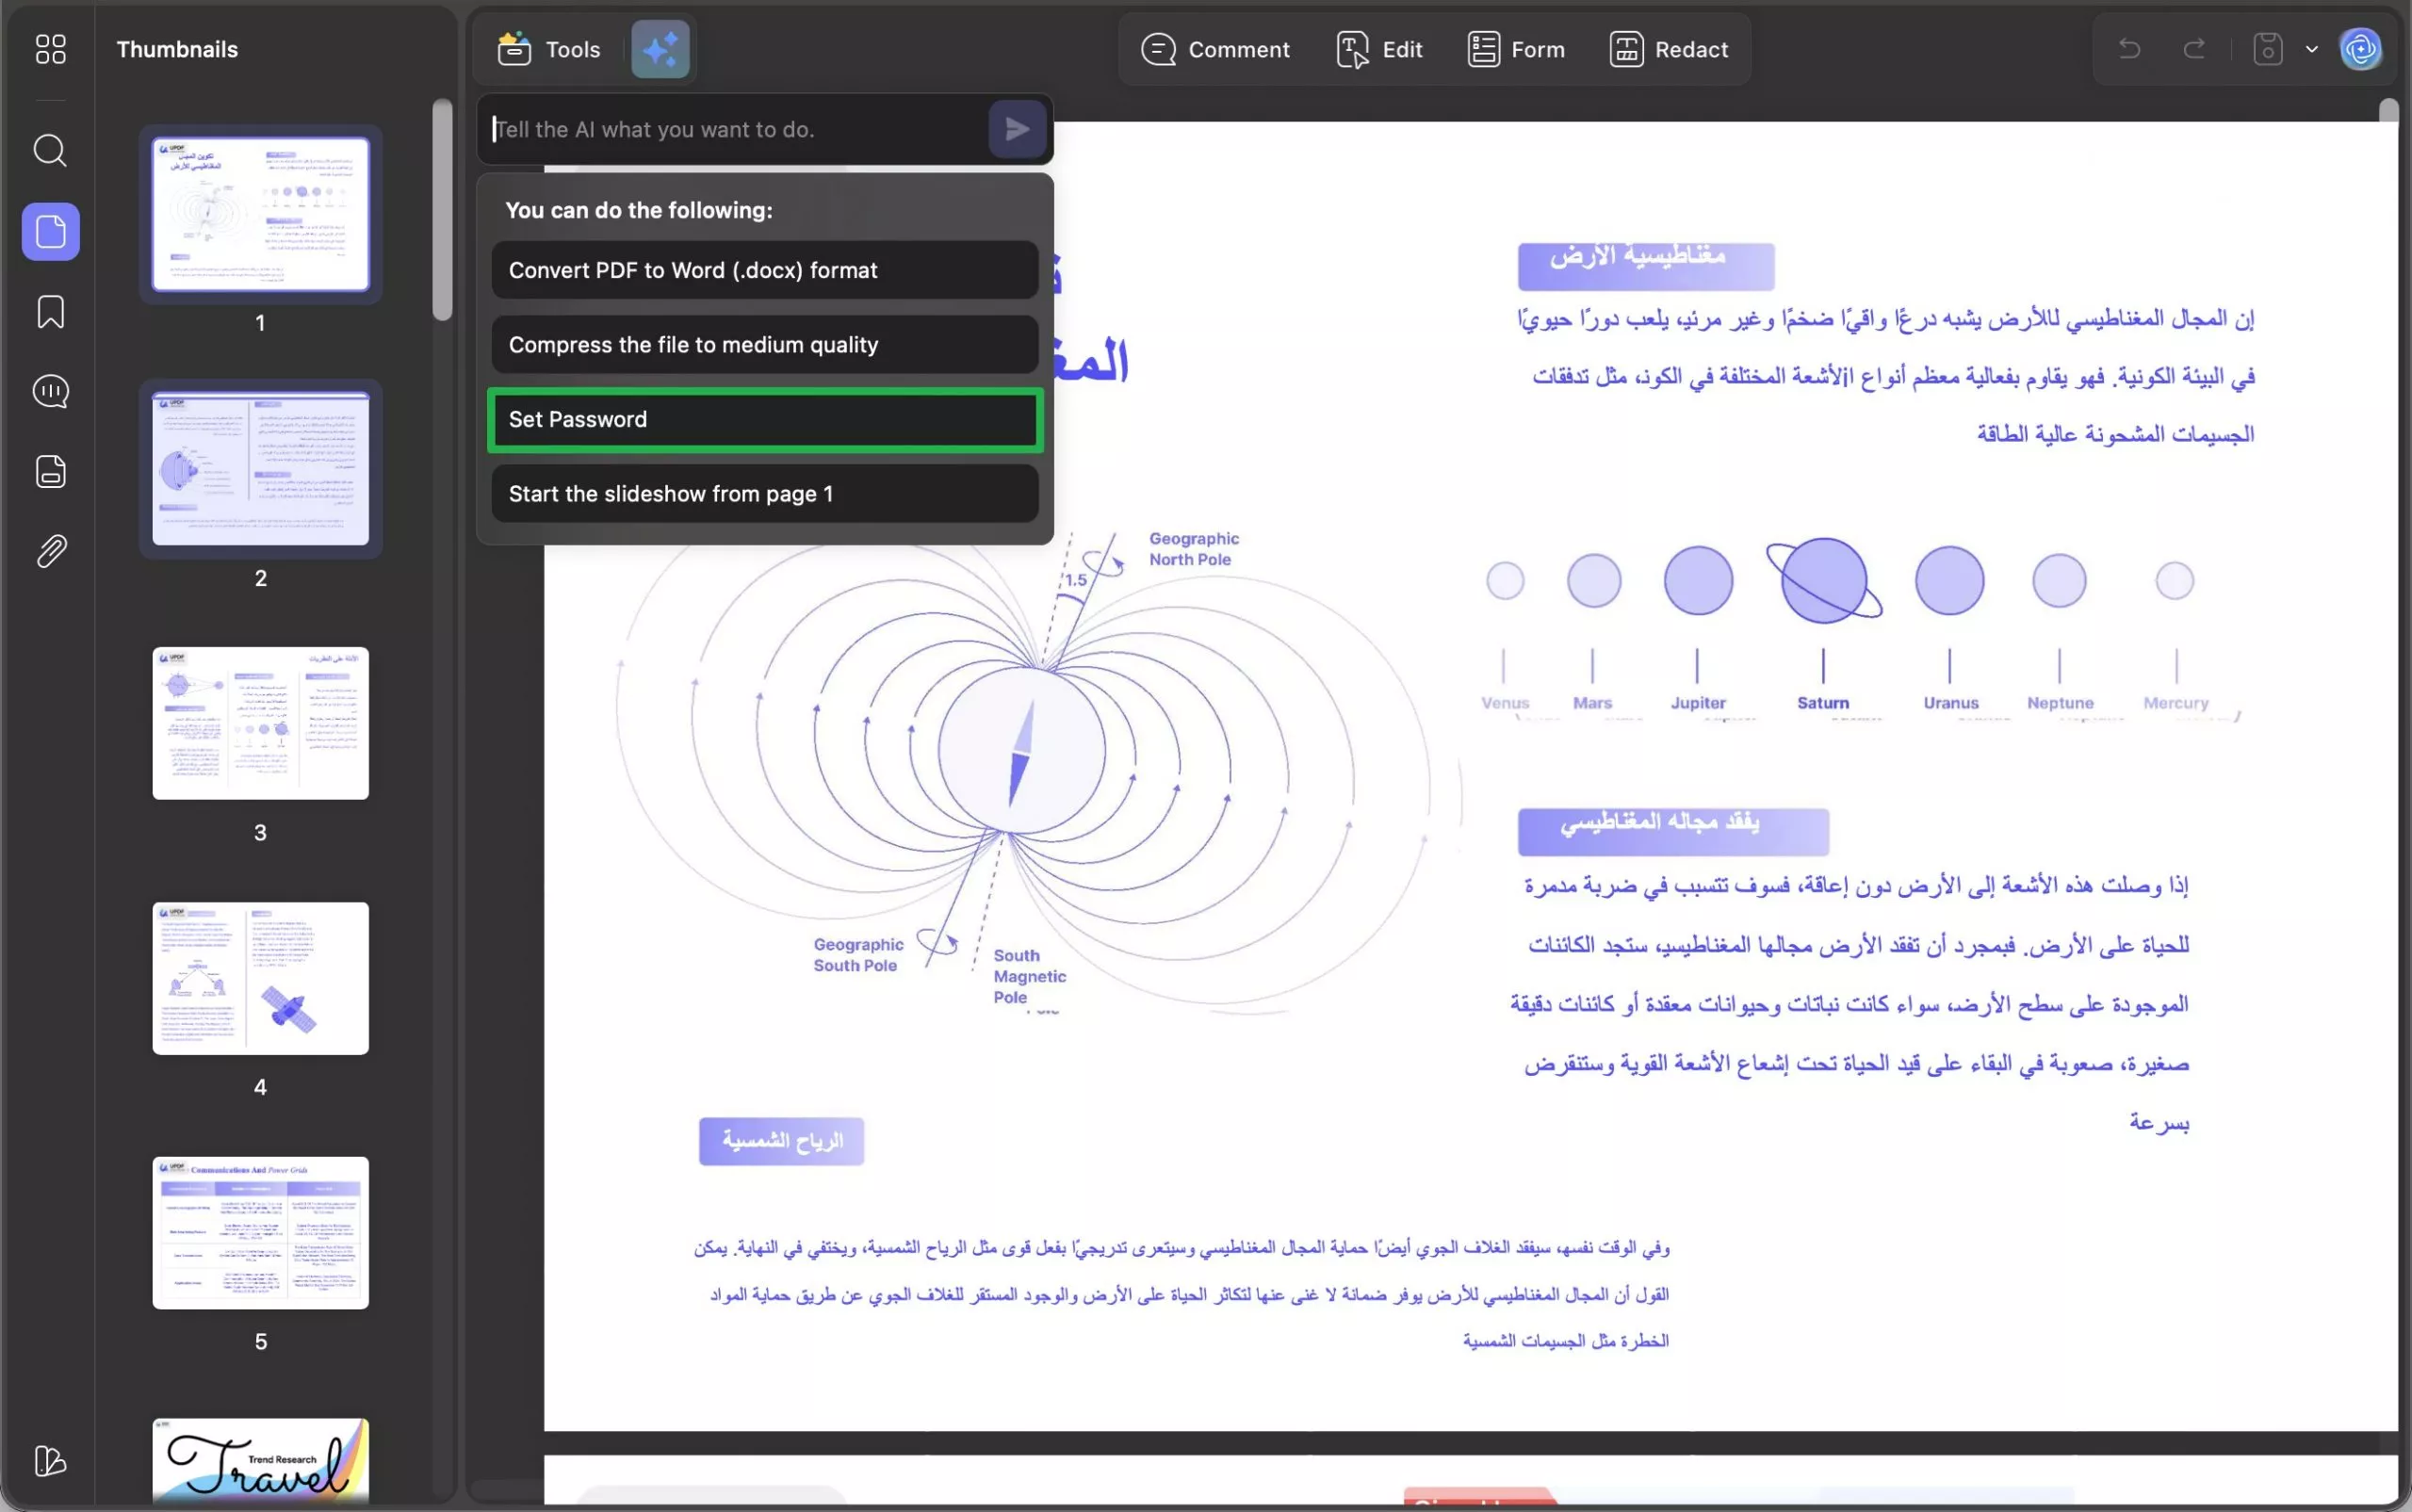Viewport: 2412px width, 1512px height.
Task: Click Convert PDF to Word format option
Action: pos(763,269)
